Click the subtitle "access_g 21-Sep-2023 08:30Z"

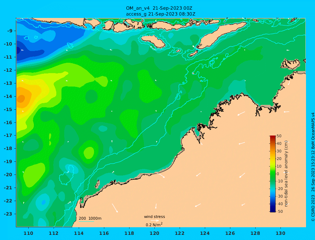point(161,14)
